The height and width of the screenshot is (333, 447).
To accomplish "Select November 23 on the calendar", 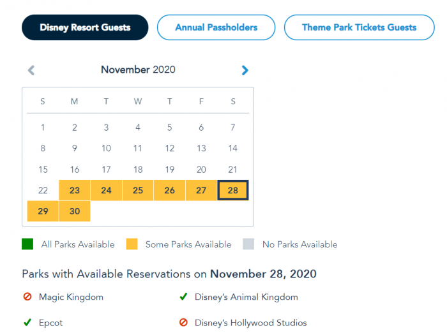I will [75, 190].
